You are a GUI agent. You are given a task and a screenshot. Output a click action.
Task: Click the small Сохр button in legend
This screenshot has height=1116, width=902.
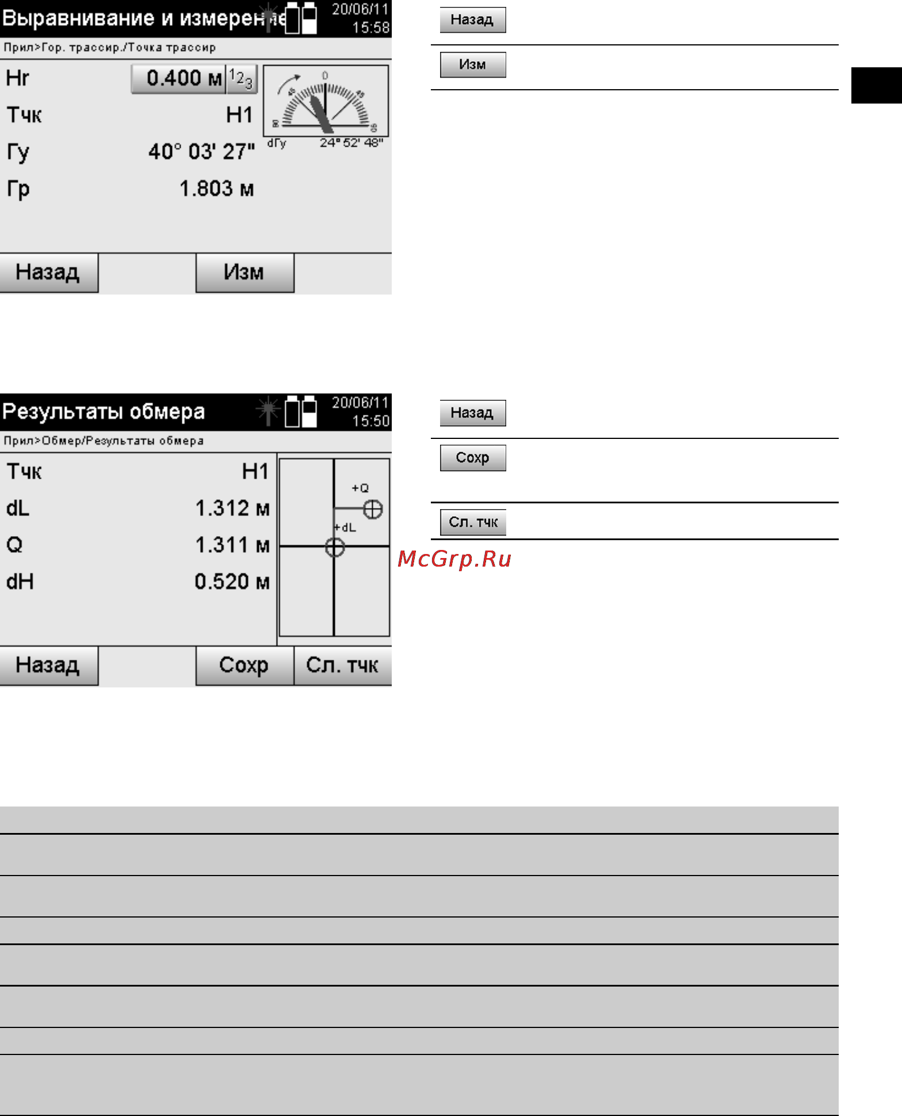(x=473, y=458)
